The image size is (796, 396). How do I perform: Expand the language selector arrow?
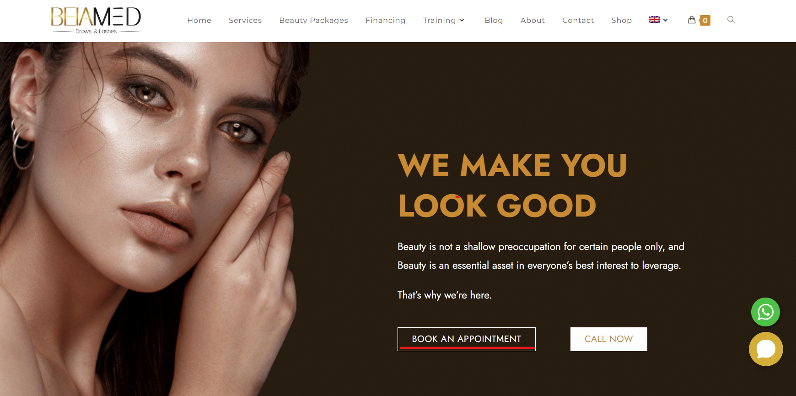click(x=666, y=20)
